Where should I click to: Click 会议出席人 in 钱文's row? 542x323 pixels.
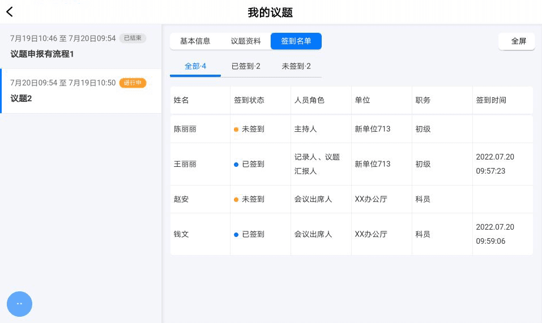pyautogui.click(x=313, y=234)
